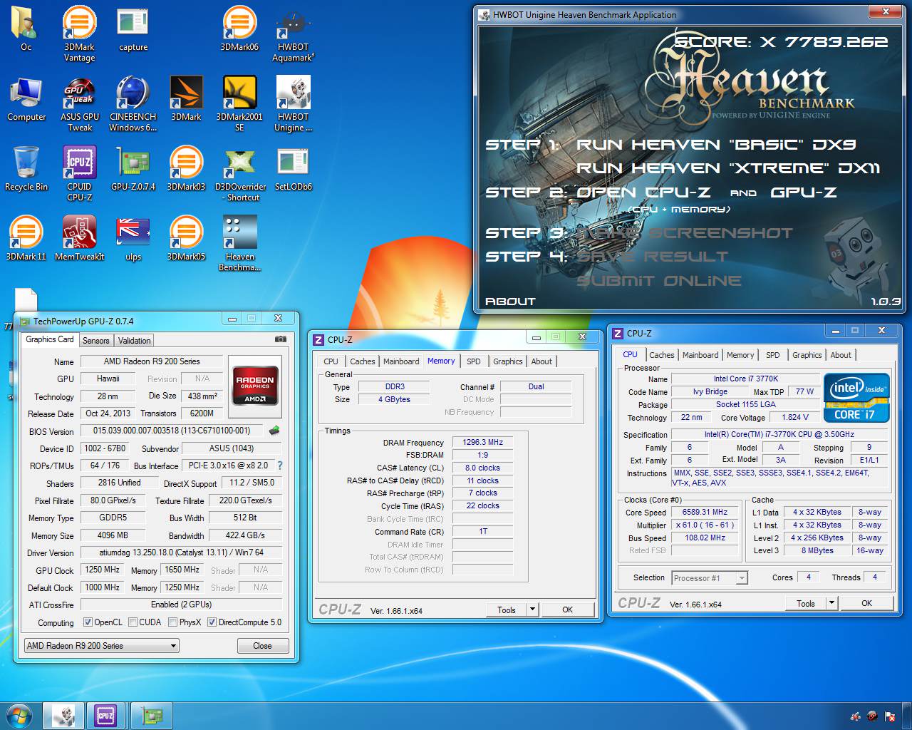Click HWBOT Unigine taskbar button

63,715
